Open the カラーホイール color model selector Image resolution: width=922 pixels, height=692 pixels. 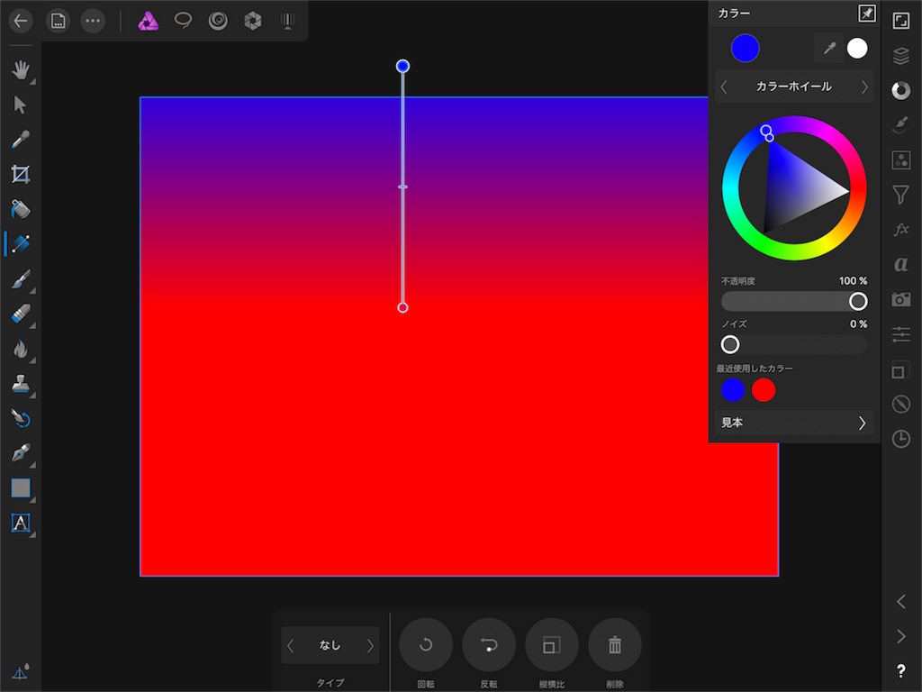point(794,86)
